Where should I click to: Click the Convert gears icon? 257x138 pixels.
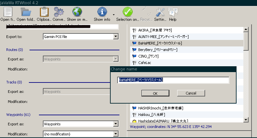[59, 12]
